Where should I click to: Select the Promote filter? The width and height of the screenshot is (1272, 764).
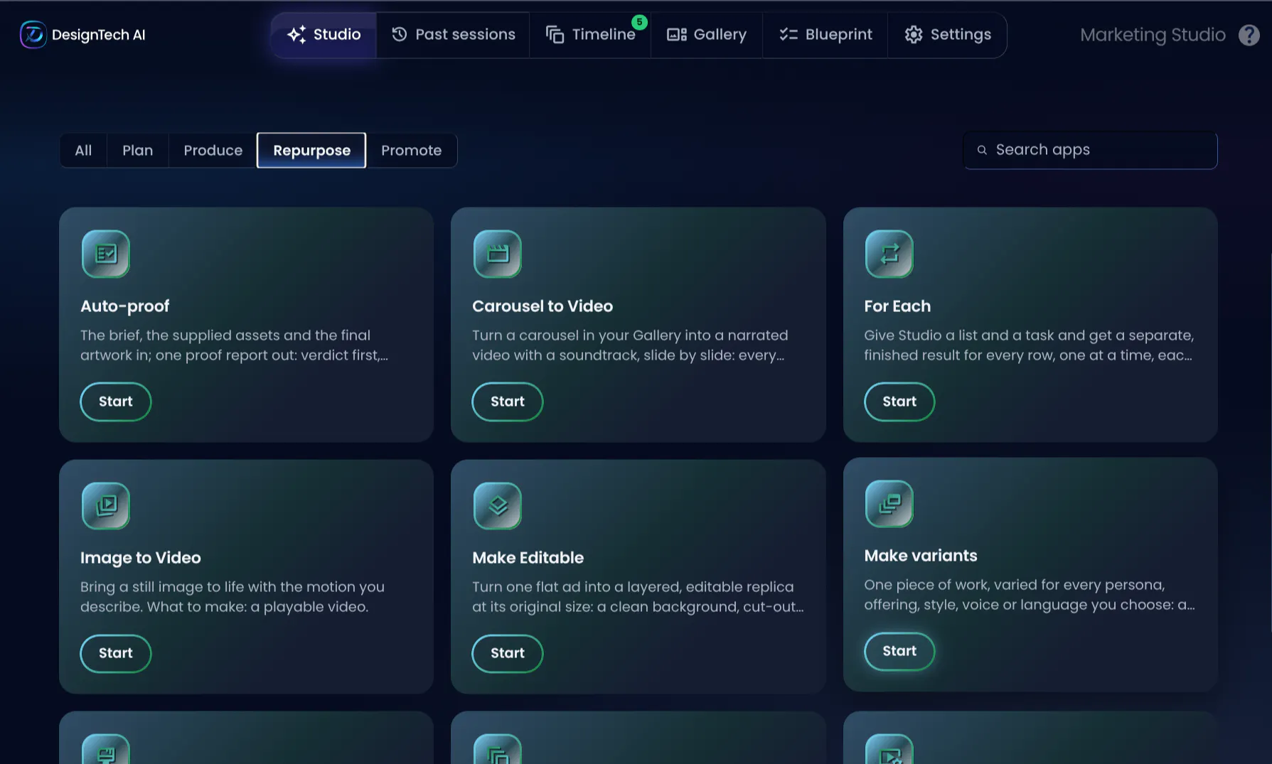(x=411, y=151)
